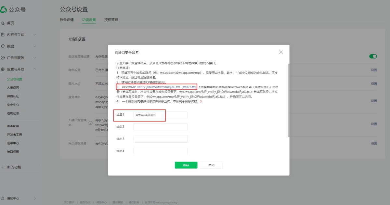This screenshot has height=205, width=390.
Task: Open the 关于腾讯 footer link
Action: coord(69,202)
